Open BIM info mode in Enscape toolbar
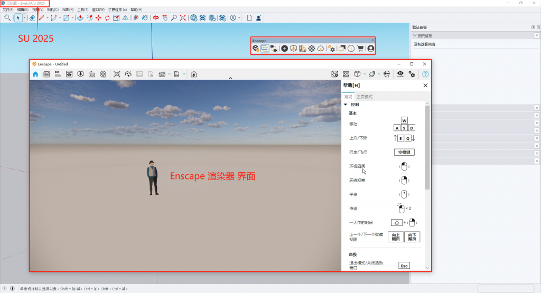541x293 pixels. [58, 74]
